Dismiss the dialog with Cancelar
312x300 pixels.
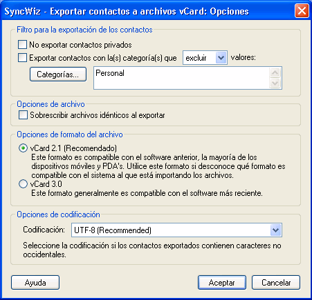[x=276, y=283]
